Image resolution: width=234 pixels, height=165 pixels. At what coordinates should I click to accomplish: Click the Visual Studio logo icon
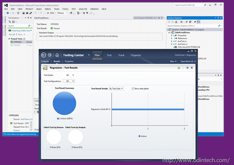tap(6, 5)
